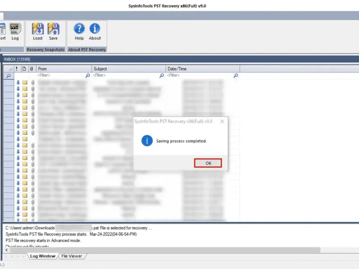Click log line 'SysInfoTools PST file Recovery process starts.'
The height and width of the screenshot is (269, 359).
[47, 234]
